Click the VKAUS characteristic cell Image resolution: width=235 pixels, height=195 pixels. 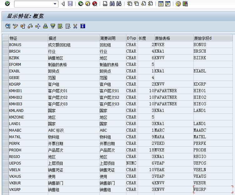coord(28,177)
